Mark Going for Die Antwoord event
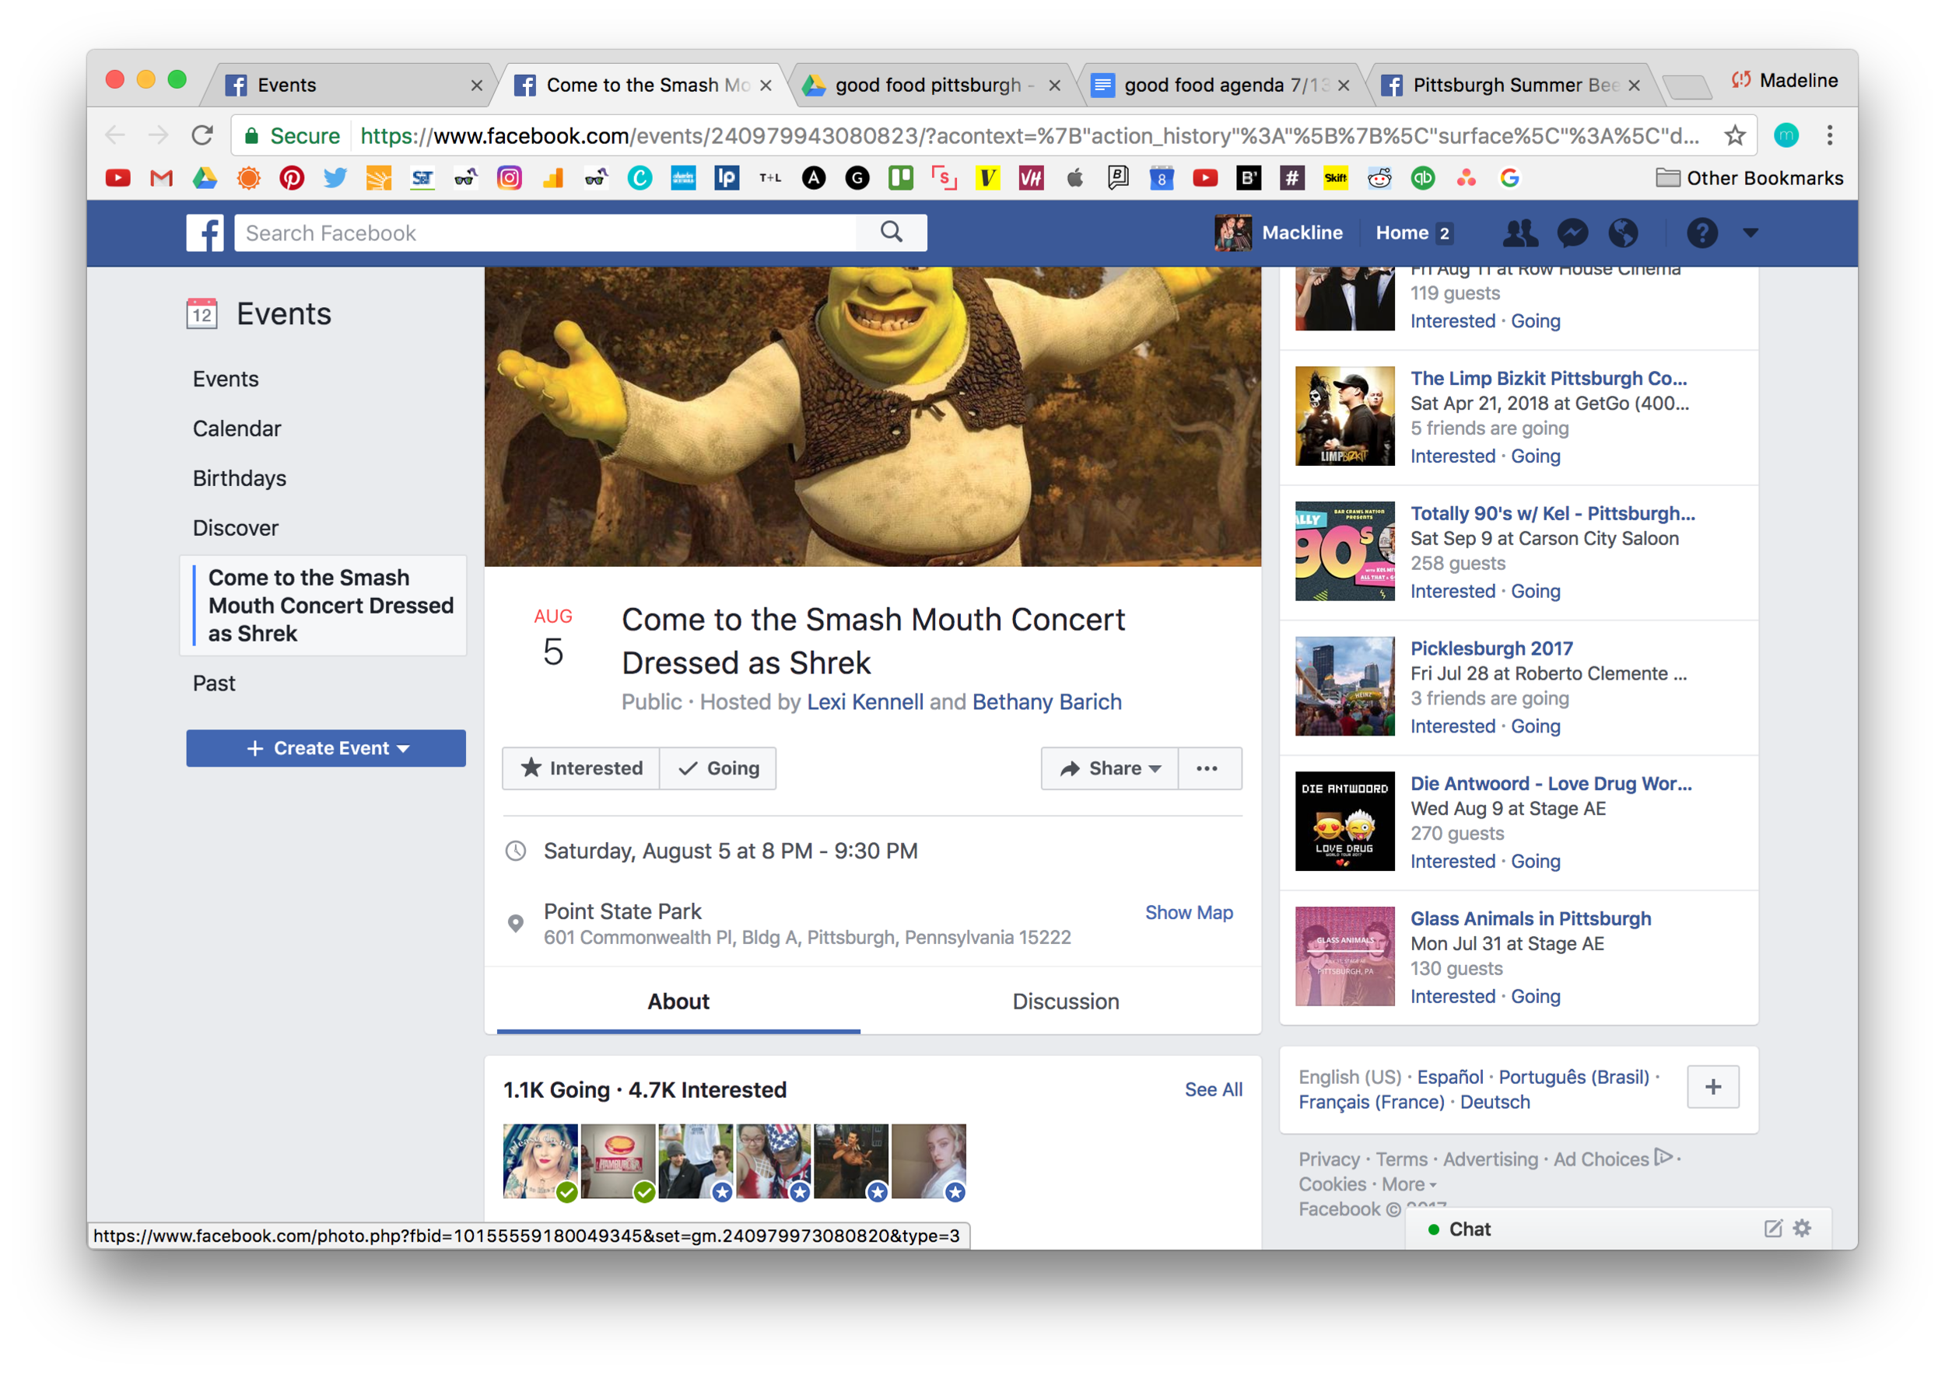Viewport: 1945px width, 1374px height. click(1536, 862)
